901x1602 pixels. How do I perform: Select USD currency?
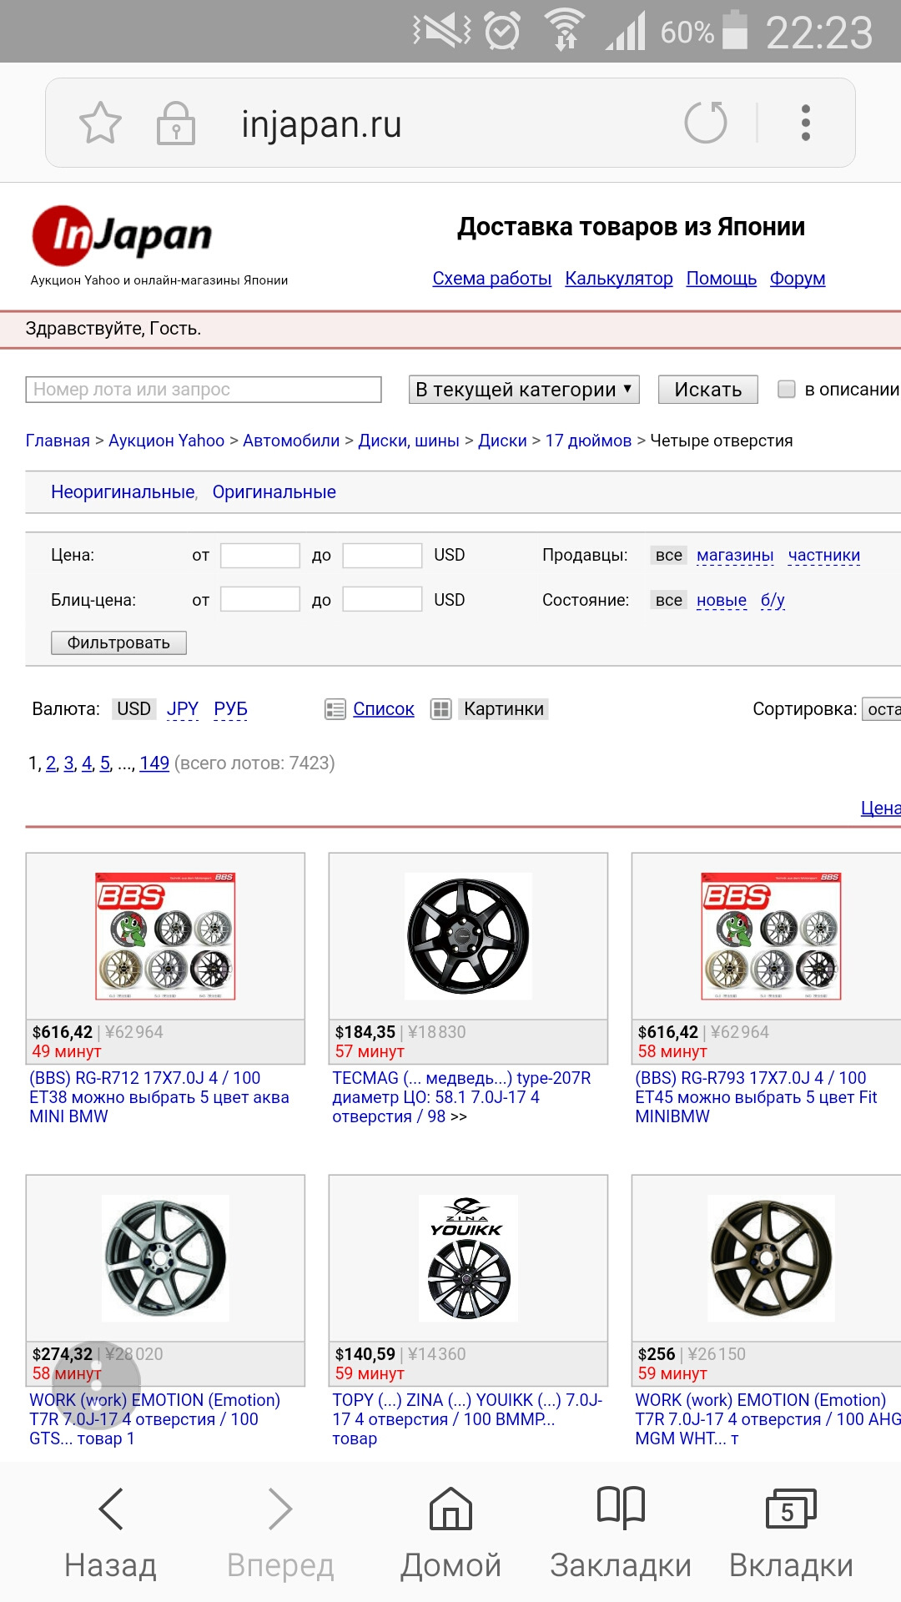click(133, 709)
